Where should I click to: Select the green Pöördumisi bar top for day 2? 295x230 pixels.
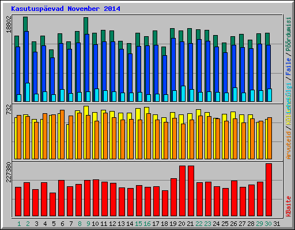click(x=25, y=24)
